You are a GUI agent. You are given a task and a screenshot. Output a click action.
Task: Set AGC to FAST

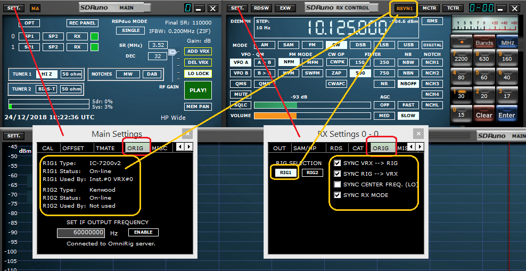click(408, 105)
